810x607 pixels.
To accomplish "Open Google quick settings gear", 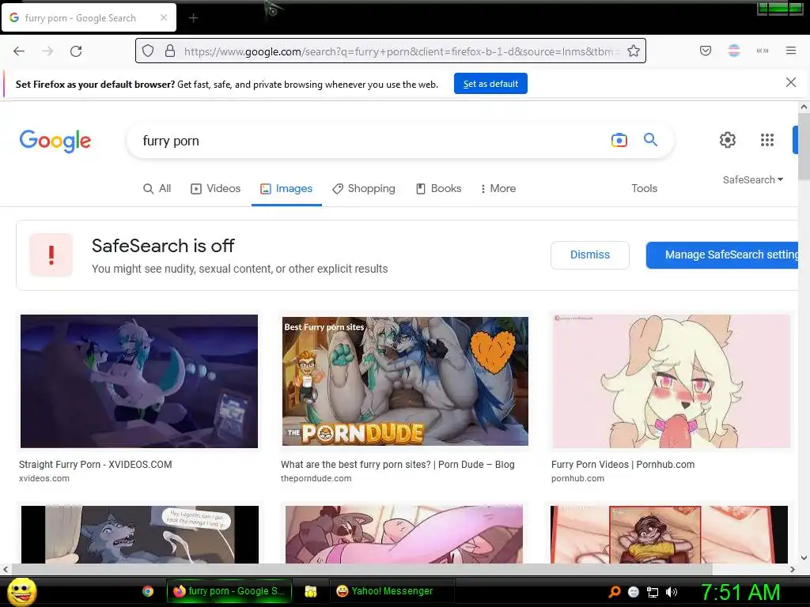I will pos(728,140).
